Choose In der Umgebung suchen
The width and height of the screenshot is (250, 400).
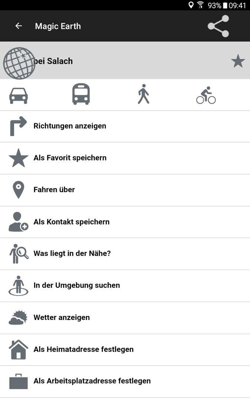(x=125, y=286)
